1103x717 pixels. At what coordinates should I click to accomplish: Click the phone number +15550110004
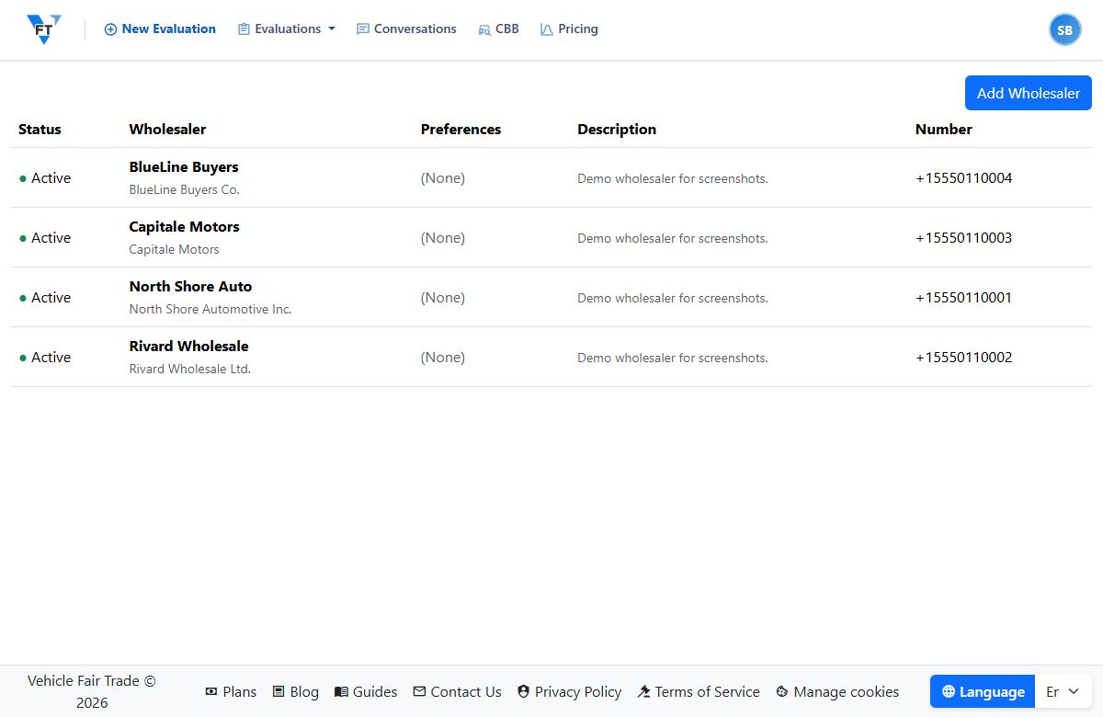click(963, 178)
